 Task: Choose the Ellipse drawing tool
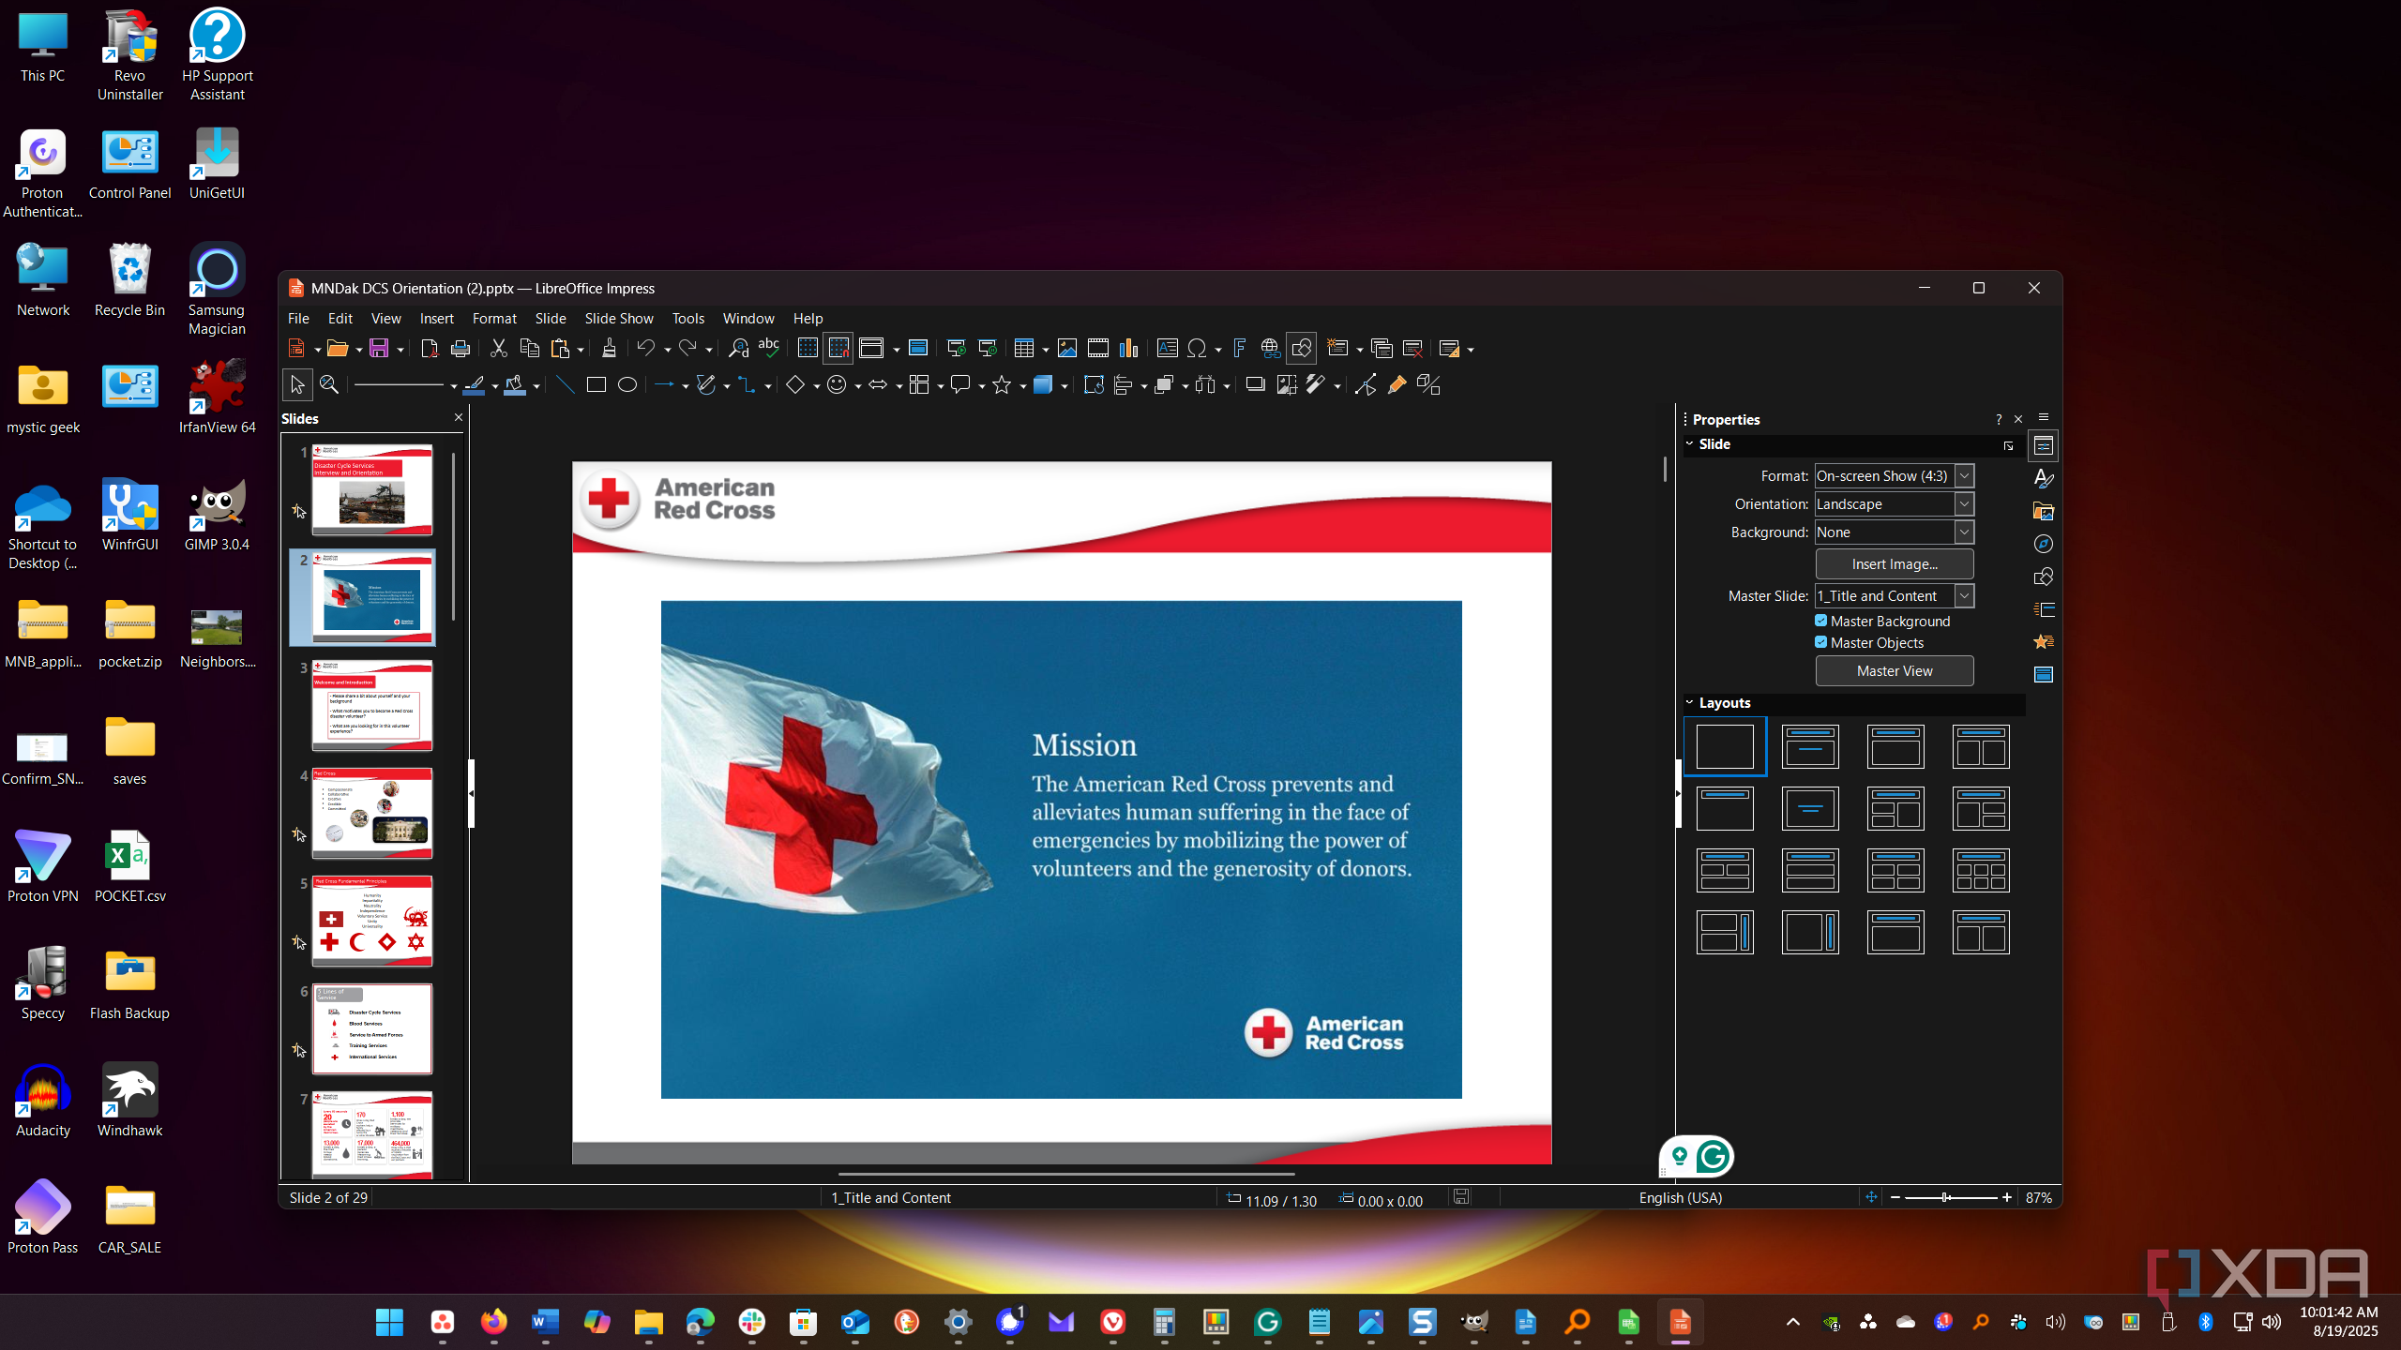tap(627, 384)
